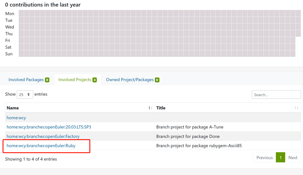Open the home:wcy project link

point(16,118)
